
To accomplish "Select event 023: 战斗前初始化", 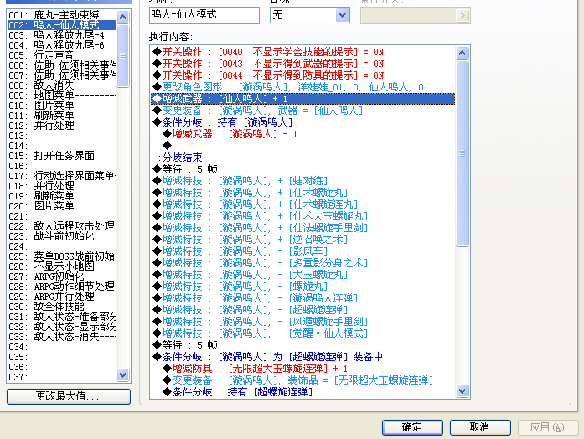I will [x=61, y=236].
